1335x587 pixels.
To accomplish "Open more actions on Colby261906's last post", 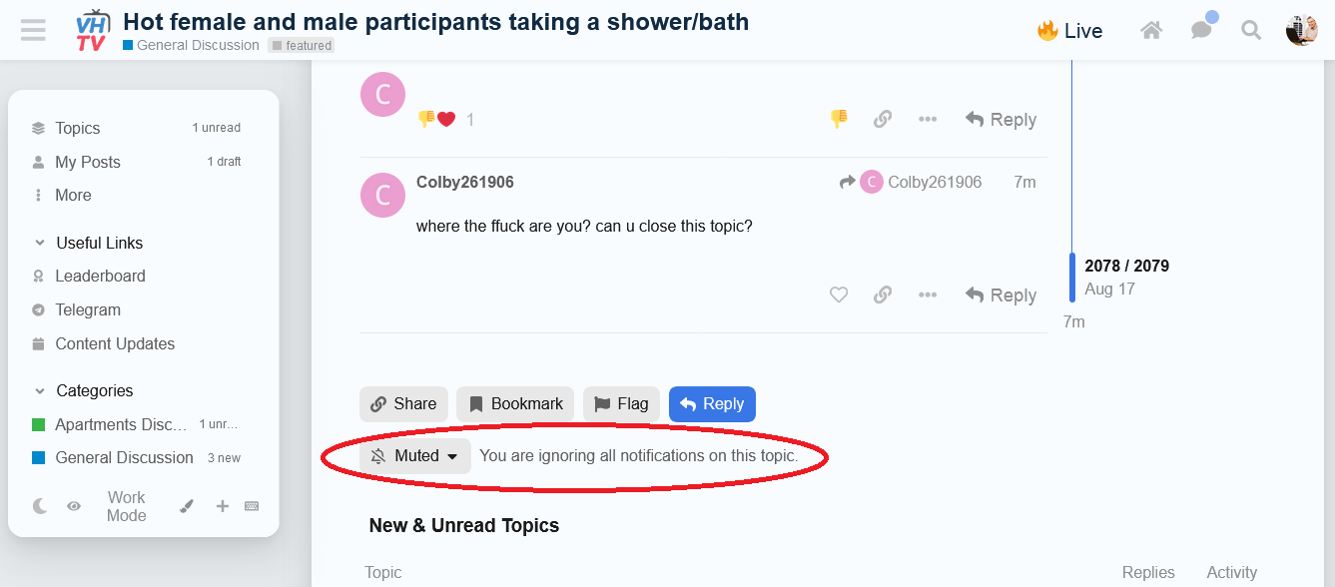I will click(928, 295).
